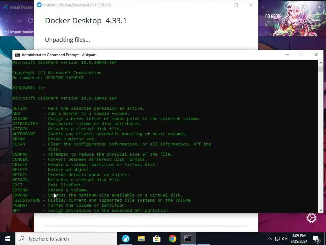Viewport: 326px width, 245px height.
Task: Click the AUTOMOUNT command line
Action: click(x=100, y=134)
